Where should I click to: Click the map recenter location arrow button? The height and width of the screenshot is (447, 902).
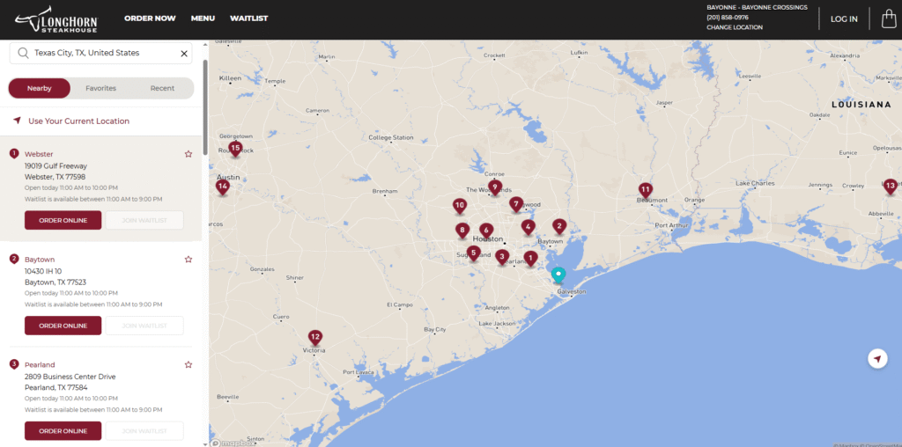877,359
